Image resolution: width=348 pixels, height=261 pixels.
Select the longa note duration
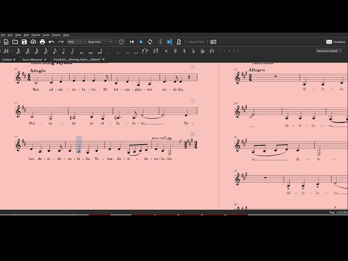[x=100, y=52]
